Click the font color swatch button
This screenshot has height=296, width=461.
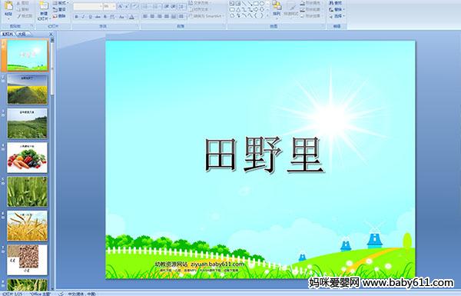click(131, 17)
